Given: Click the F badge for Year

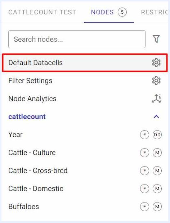Looking at the screenshot, I should pyautogui.click(x=144, y=135).
